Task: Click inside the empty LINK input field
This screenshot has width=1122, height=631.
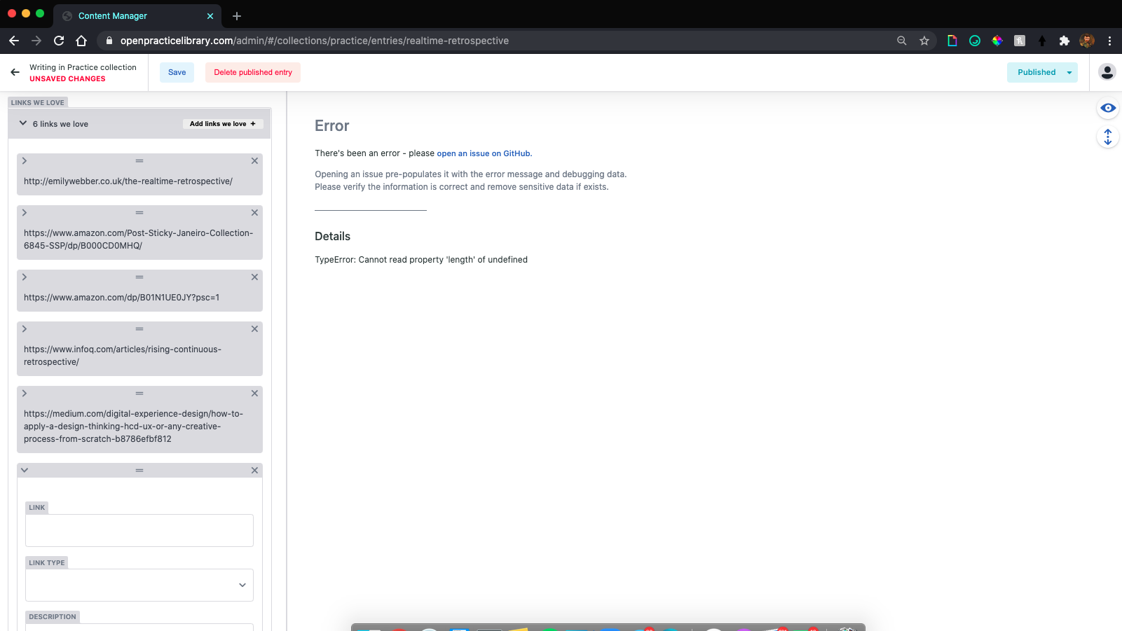Action: click(139, 530)
